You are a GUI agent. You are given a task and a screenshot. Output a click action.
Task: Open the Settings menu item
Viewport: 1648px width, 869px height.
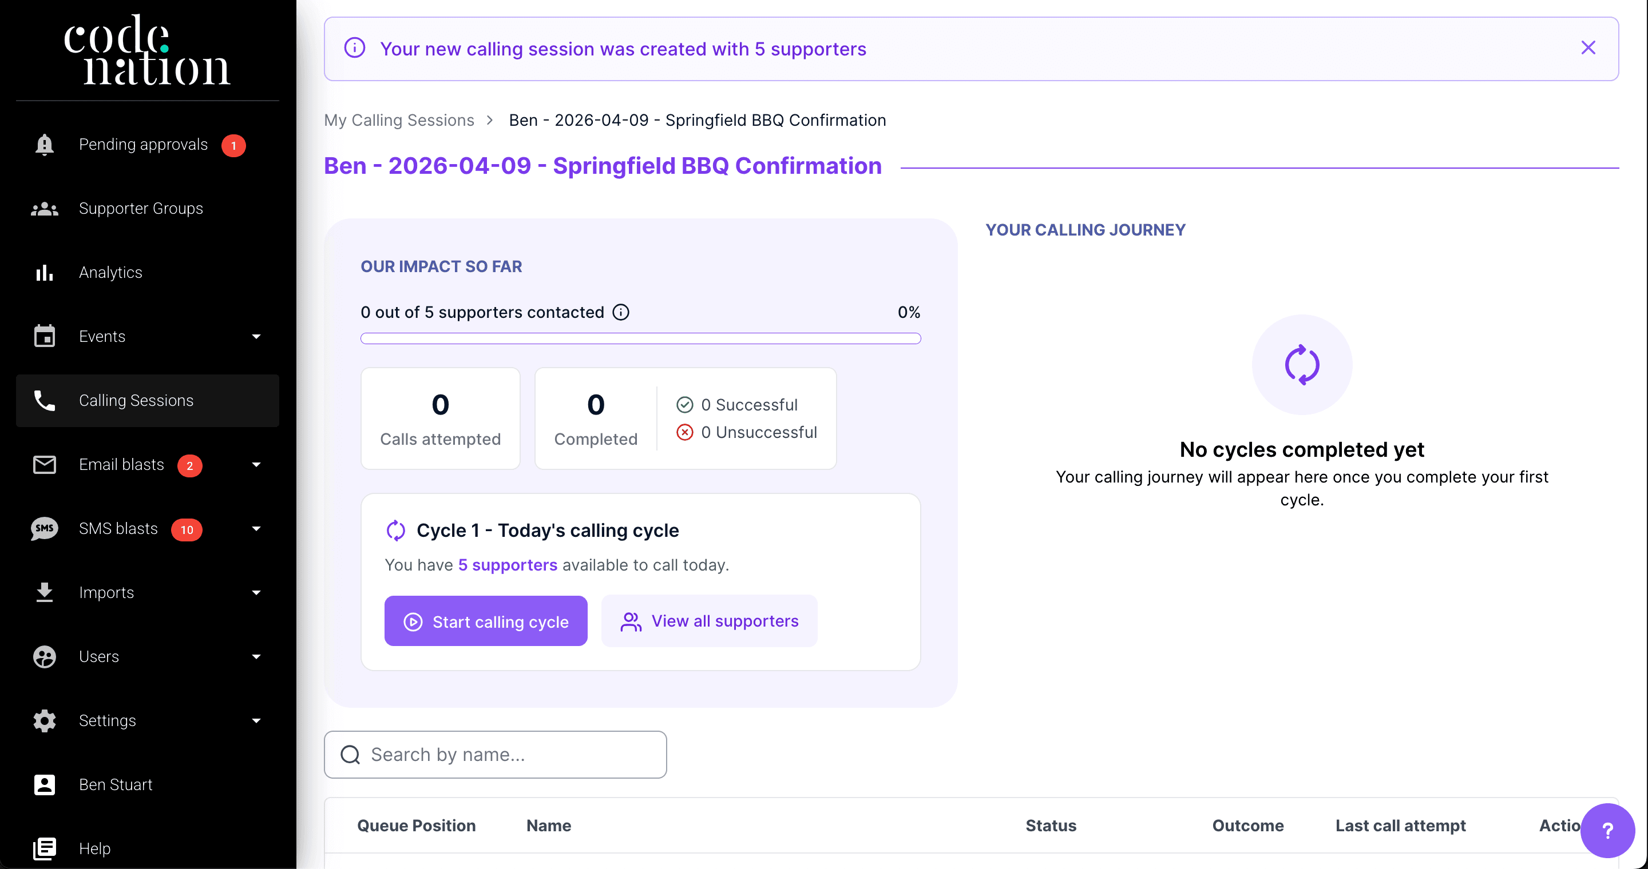point(108,721)
